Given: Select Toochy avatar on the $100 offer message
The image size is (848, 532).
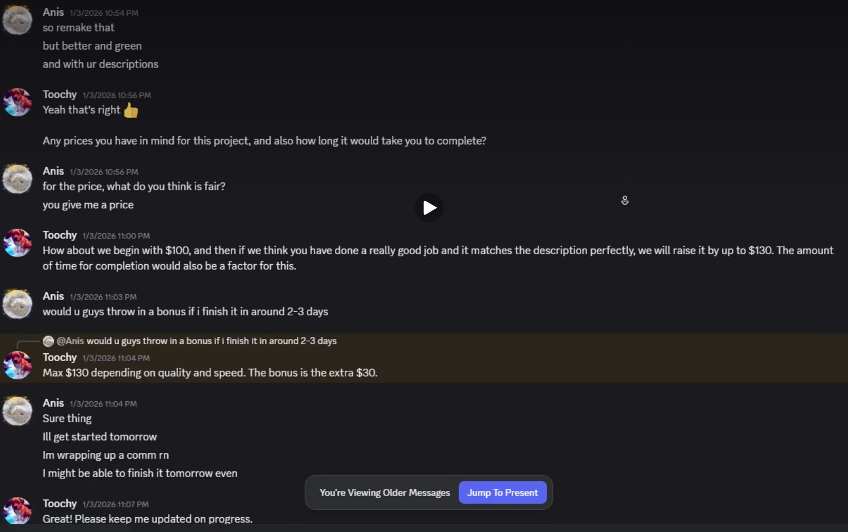Looking at the screenshot, I should point(17,243).
